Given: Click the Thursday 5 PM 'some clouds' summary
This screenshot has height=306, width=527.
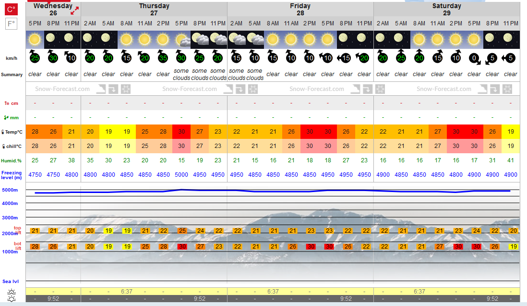Looking at the screenshot, I should point(181,74).
